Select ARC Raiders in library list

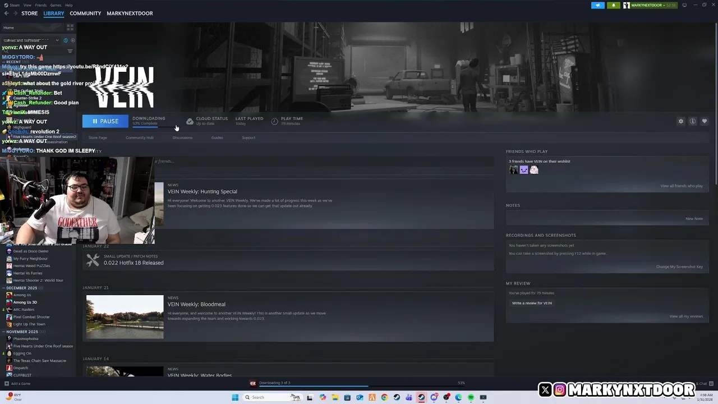point(24,310)
